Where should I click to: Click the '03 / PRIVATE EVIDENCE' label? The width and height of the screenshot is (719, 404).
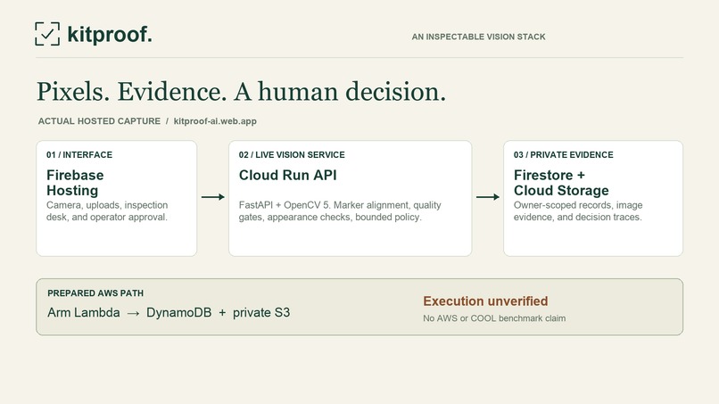click(563, 155)
